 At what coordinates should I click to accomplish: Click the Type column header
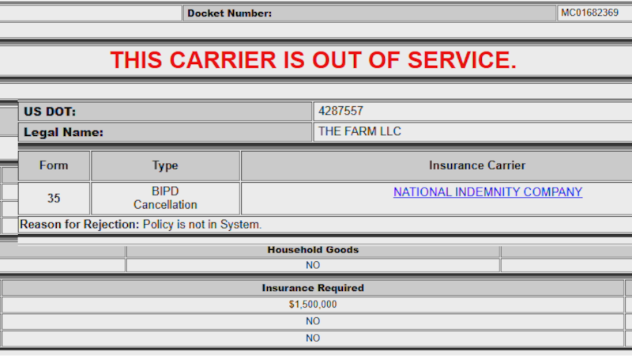click(165, 165)
